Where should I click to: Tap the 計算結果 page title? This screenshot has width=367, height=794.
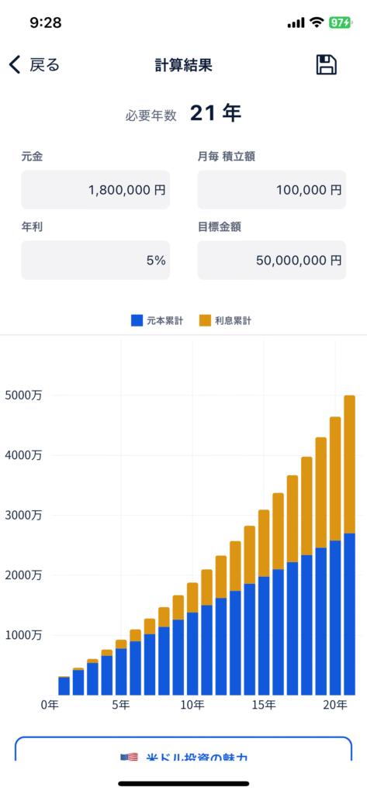tap(183, 65)
